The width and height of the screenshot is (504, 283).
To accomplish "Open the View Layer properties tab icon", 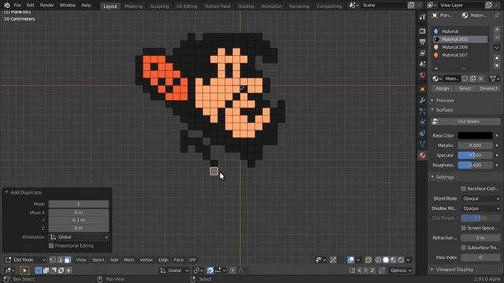I will point(422,53).
